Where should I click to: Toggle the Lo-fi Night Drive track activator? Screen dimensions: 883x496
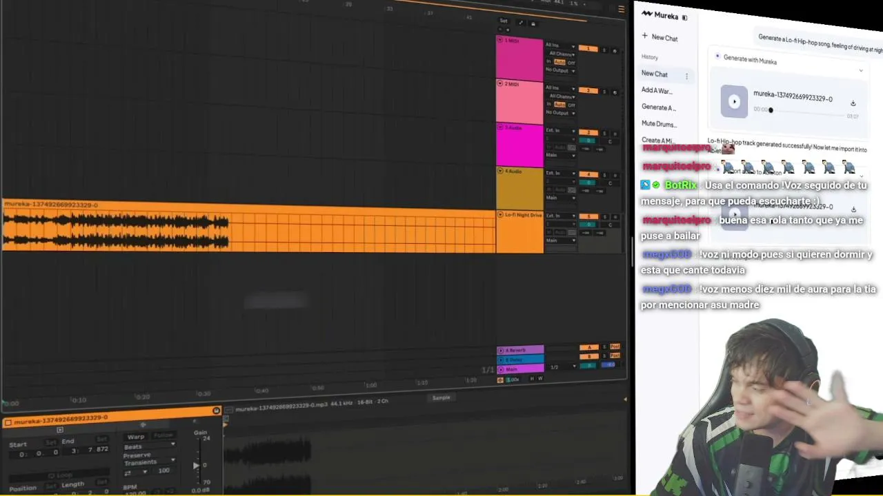[588, 216]
